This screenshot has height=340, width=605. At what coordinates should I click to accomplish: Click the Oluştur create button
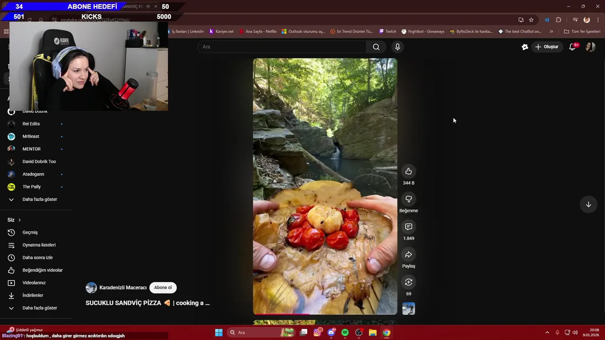click(x=547, y=47)
